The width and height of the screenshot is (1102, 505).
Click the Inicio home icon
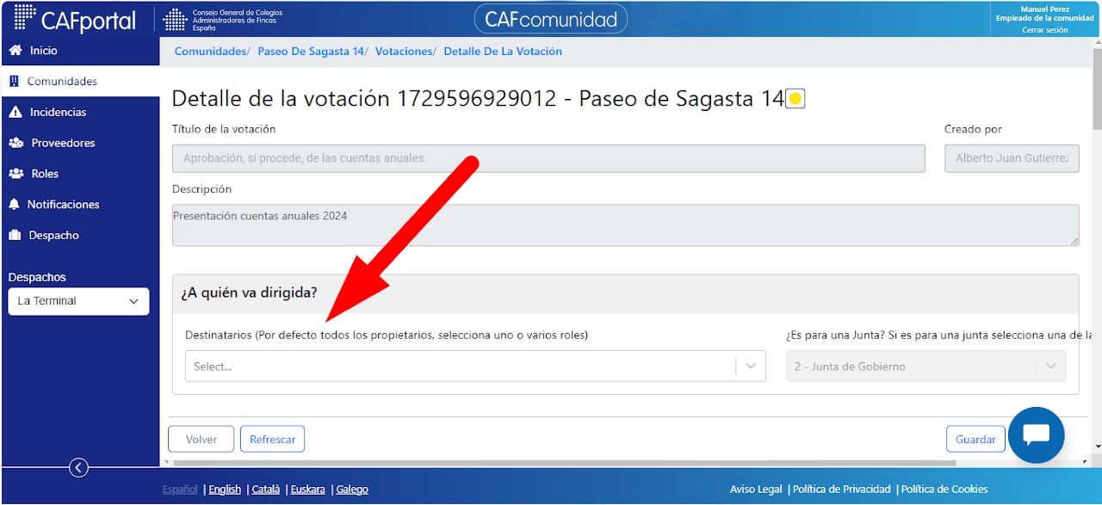pos(15,51)
